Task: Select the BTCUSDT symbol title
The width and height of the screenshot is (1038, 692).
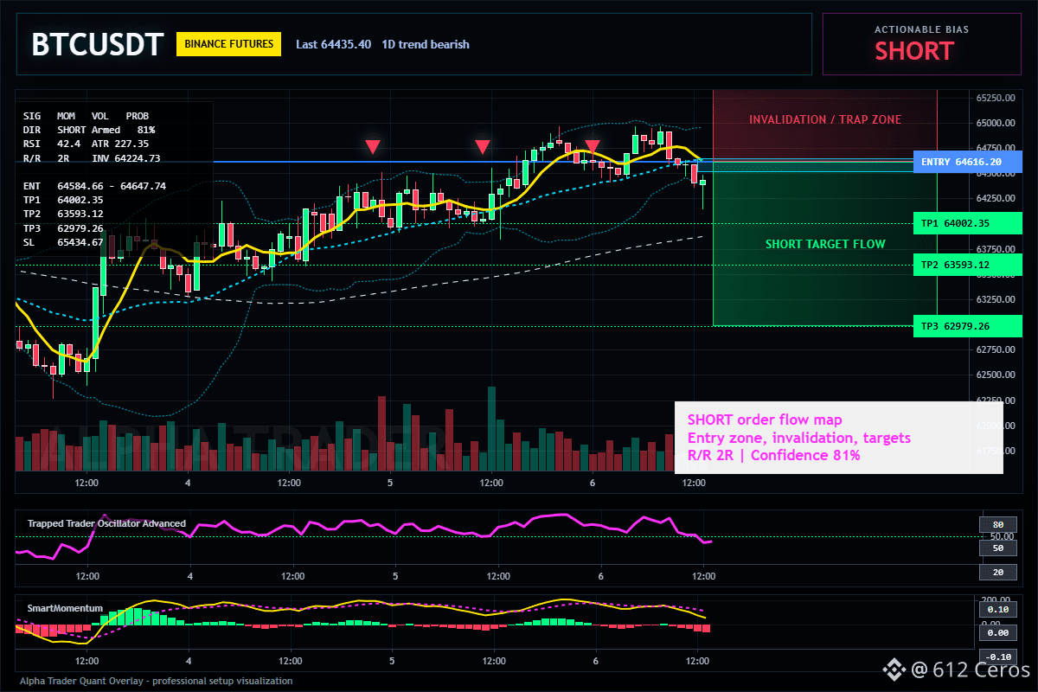Action: [97, 44]
